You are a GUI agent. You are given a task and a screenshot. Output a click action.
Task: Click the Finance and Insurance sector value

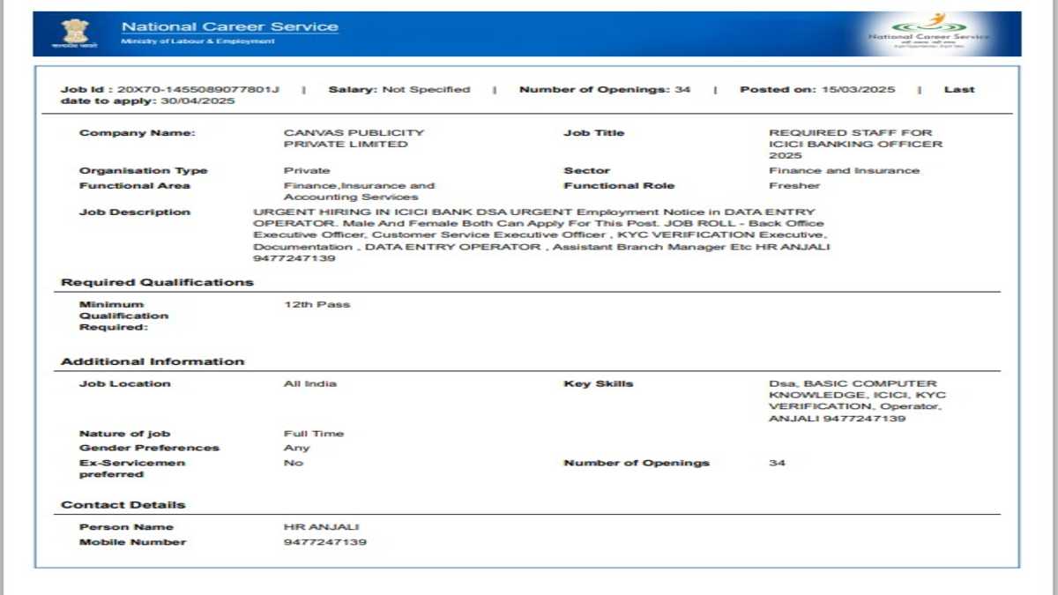point(844,171)
